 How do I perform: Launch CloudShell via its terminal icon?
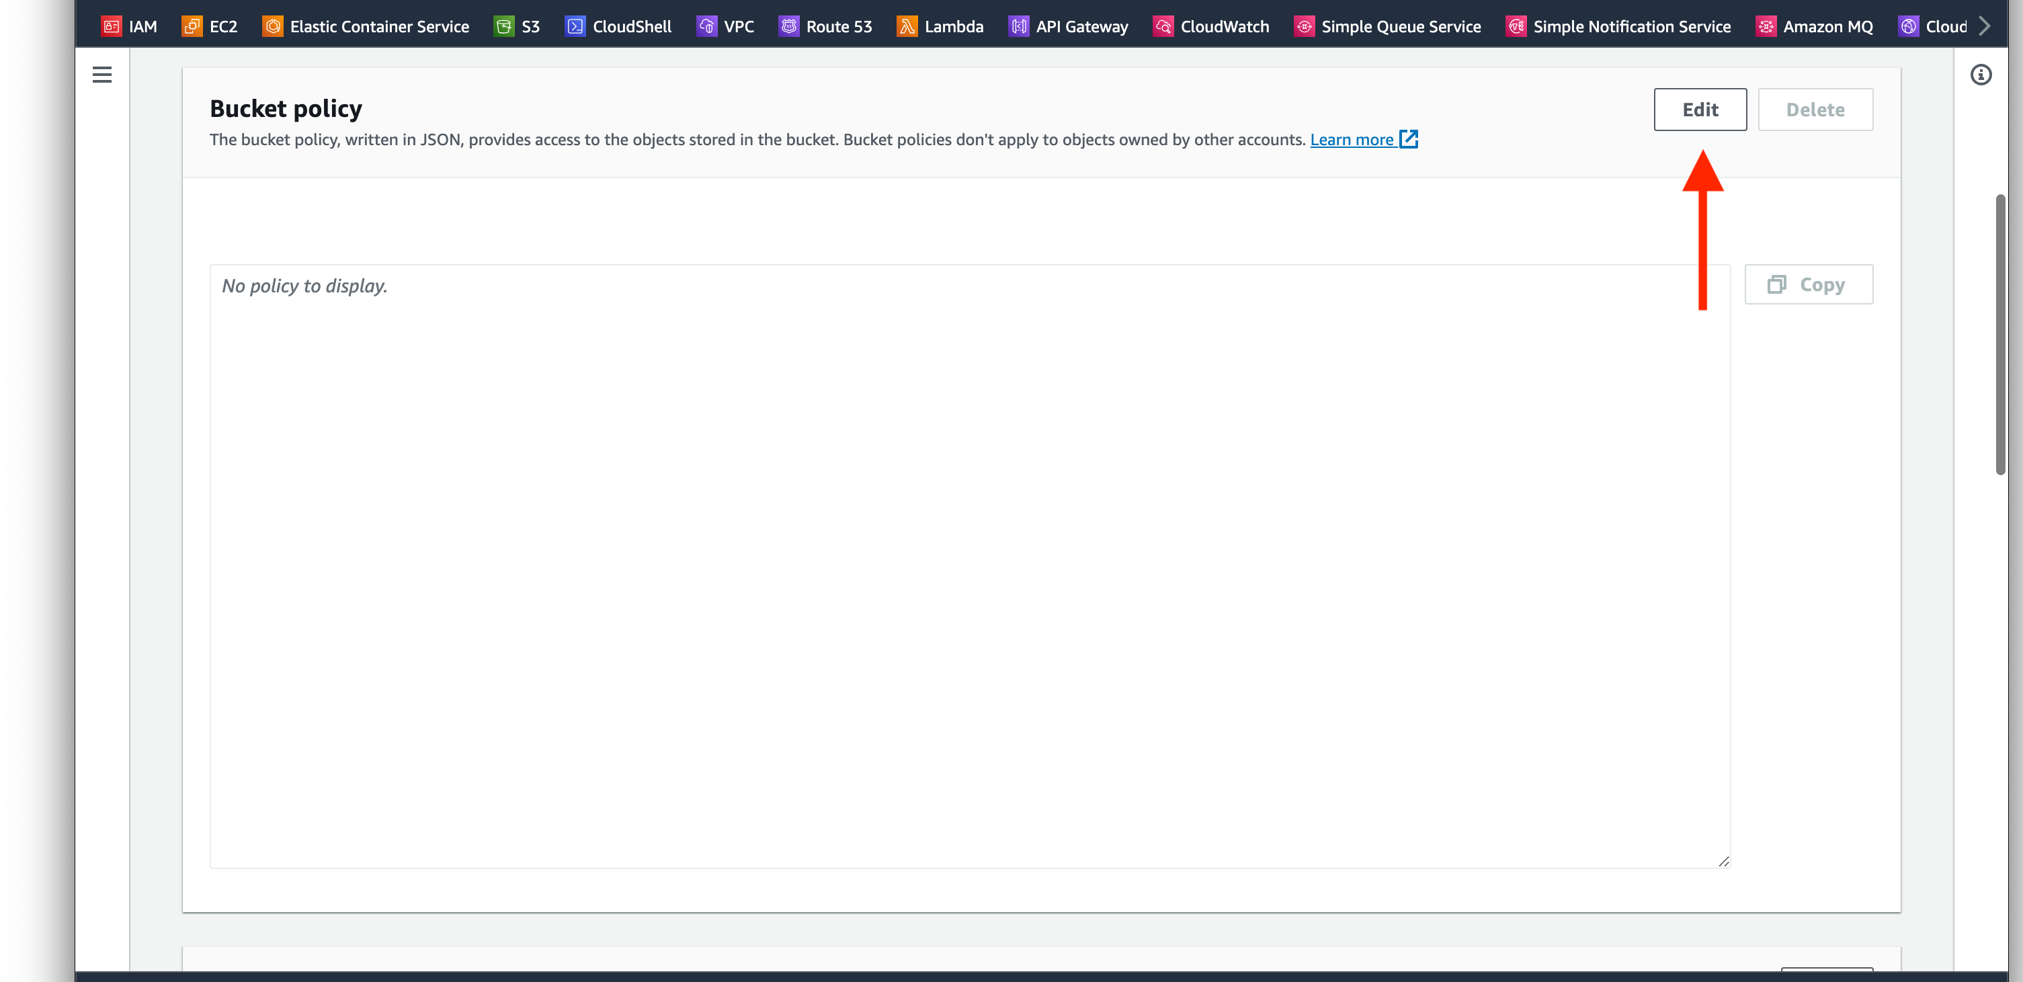coord(575,26)
